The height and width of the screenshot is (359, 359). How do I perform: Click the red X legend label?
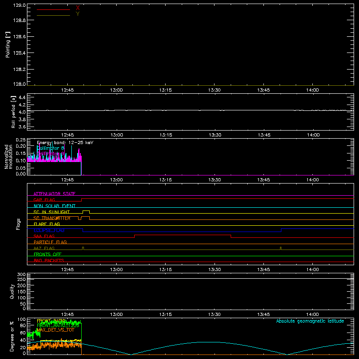coord(78,8)
